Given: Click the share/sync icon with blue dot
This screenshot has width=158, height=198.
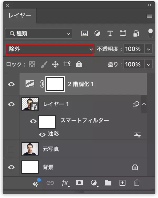Looking at the screenshot, I should coord(36,182).
